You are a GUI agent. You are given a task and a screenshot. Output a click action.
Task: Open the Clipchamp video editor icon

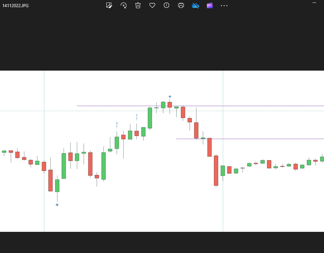coord(210,5)
